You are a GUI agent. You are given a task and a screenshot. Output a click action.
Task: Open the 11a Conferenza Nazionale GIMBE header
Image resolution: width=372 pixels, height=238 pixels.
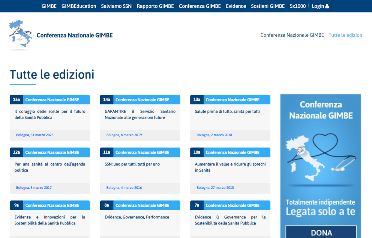point(140,152)
